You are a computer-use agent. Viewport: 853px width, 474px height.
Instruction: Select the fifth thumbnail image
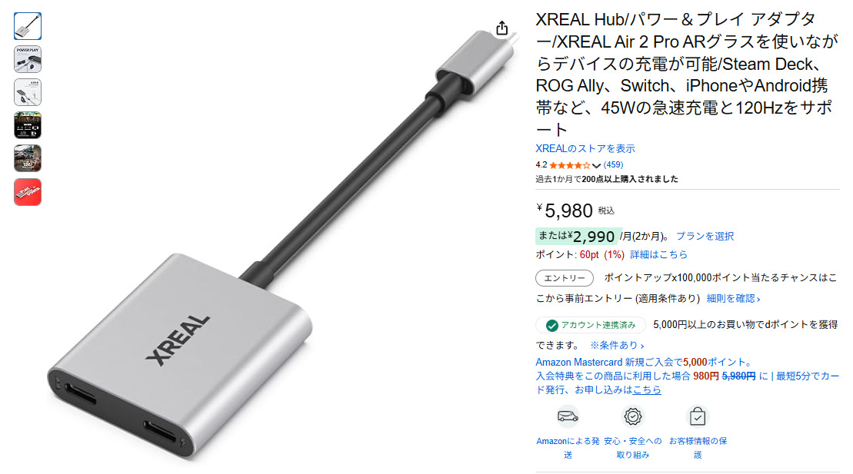28,159
